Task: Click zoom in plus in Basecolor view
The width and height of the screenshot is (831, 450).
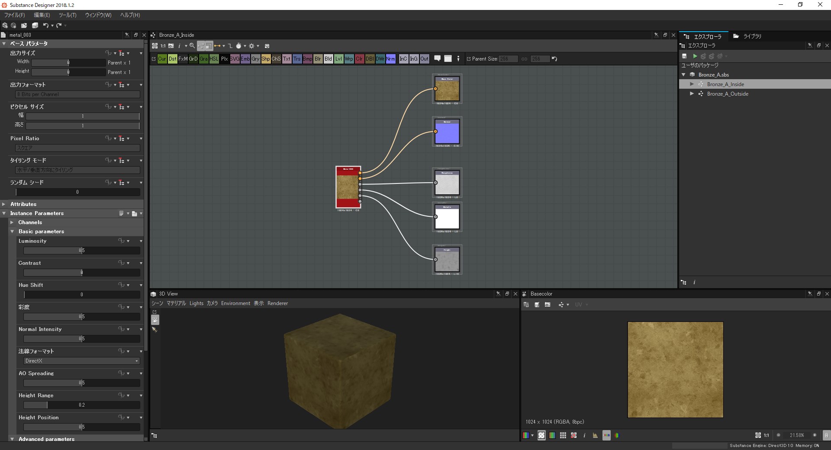Action: (x=815, y=435)
